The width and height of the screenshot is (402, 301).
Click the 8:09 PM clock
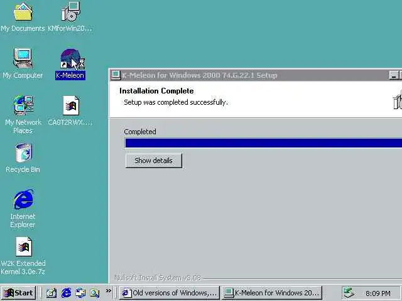[x=378, y=293]
